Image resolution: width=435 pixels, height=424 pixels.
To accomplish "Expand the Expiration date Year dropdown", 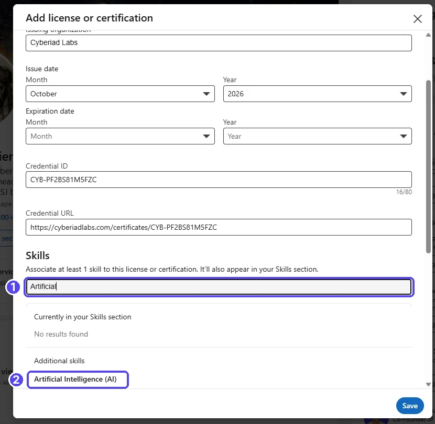I will (318, 136).
